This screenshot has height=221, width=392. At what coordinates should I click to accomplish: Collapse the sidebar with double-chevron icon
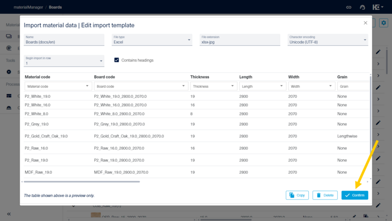(9, 214)
